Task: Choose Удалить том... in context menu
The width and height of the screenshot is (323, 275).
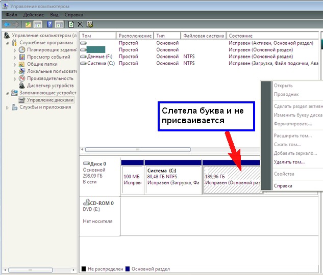Action: (x=289, y=162)
